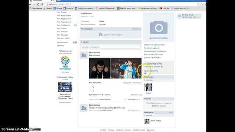
Task: Open the hooded man photo in post
Action: coord(100,68)
